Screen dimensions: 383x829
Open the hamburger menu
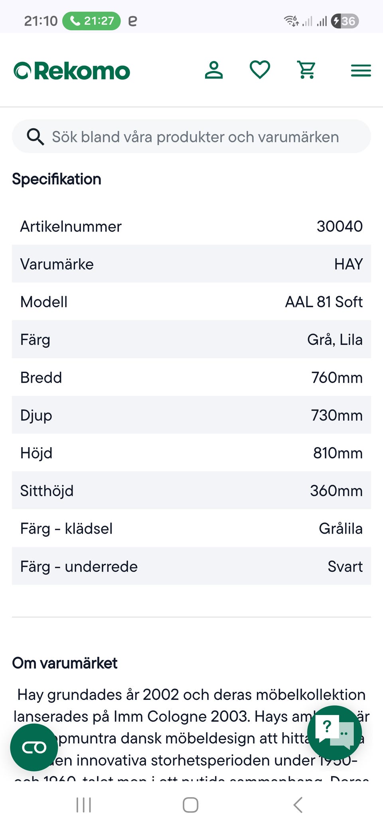tap(361, 71)
